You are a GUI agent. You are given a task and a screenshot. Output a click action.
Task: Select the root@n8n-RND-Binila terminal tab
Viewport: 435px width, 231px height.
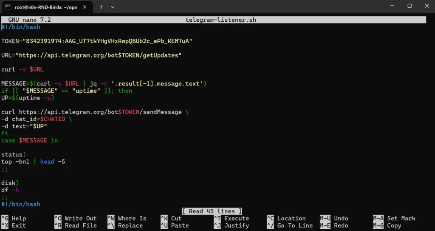[x=47, y=7]
